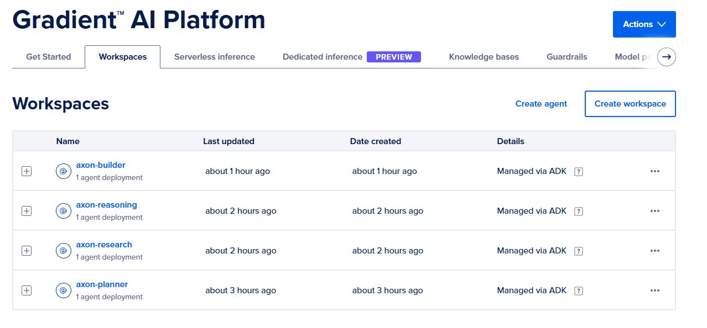707x328 pixels.
Task: Open the more options menu for axon-builder
Action: coord(655,171)
